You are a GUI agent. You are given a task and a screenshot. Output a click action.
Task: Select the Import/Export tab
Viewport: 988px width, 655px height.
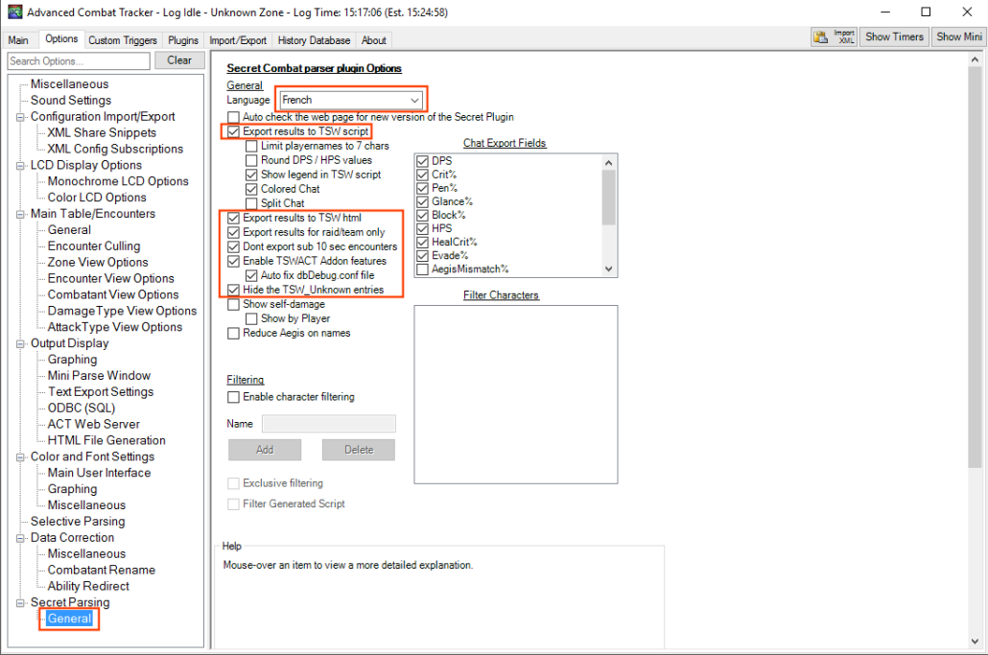pos(238,40)
